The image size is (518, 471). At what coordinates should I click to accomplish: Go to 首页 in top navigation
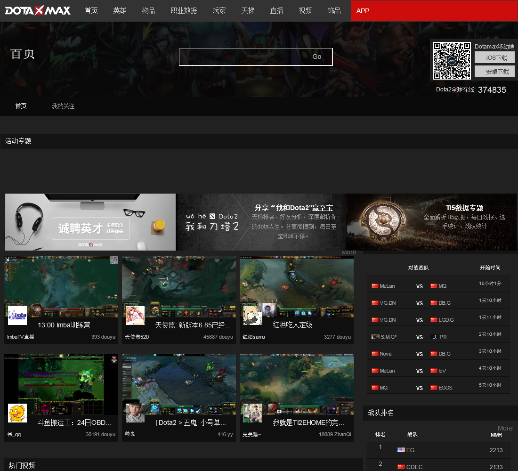[91, 10]
